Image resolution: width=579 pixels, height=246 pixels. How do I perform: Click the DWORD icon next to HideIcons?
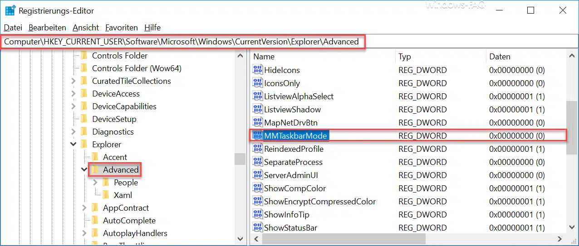pos(258,70)
